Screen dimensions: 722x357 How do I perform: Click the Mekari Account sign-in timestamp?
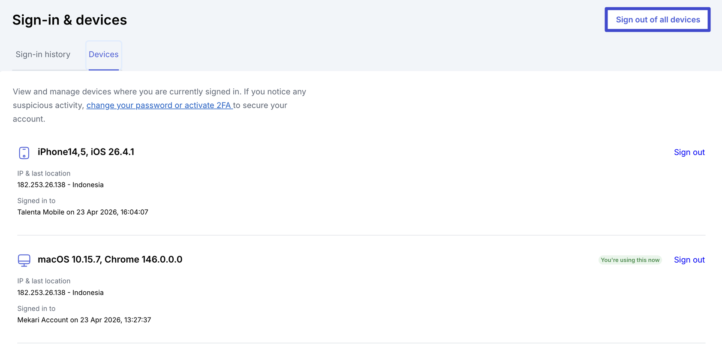point(84,320)
